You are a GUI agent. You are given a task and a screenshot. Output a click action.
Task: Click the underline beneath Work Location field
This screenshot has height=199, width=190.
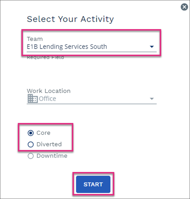pos(91,104)
